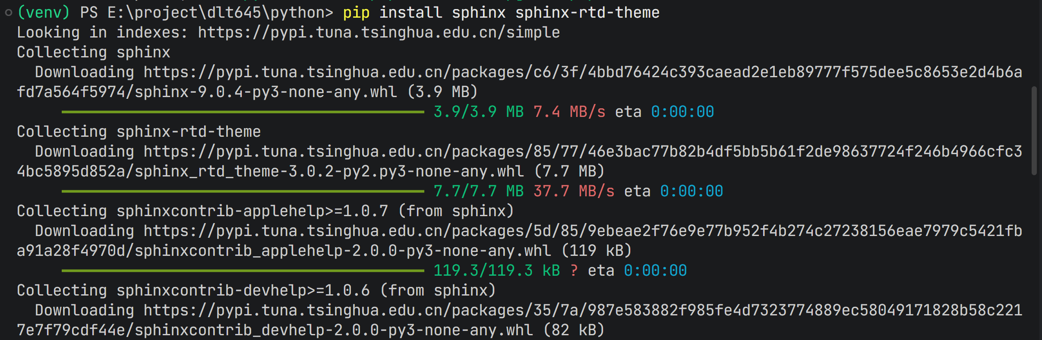Click the "7.4 MB/s" download speed

(x=569, y=112)
